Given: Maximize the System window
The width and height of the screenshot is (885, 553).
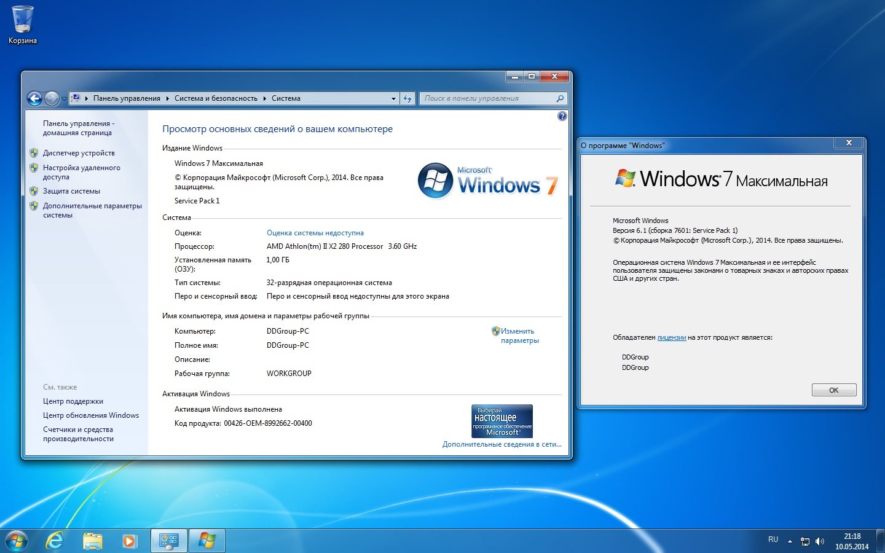Looking at the screenshot, I should click(x=532, y=76).
